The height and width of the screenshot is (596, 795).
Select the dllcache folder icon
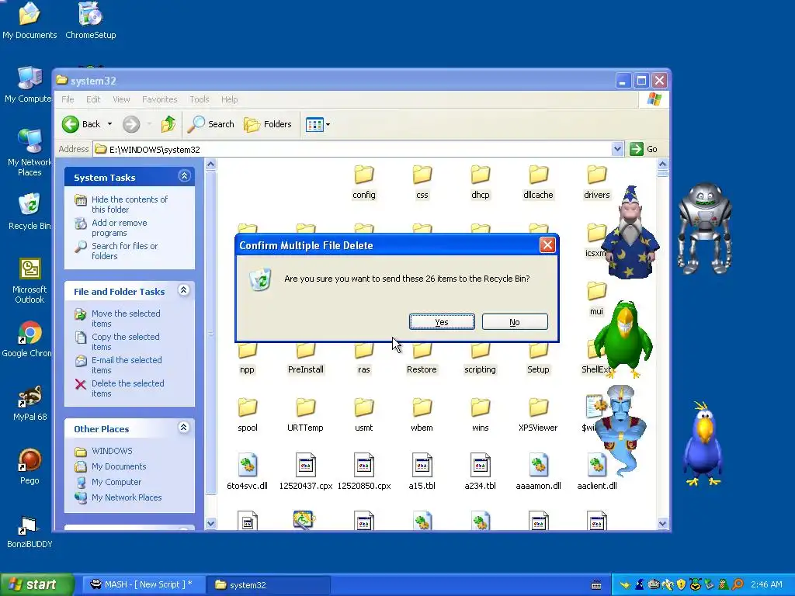[539, 175]
